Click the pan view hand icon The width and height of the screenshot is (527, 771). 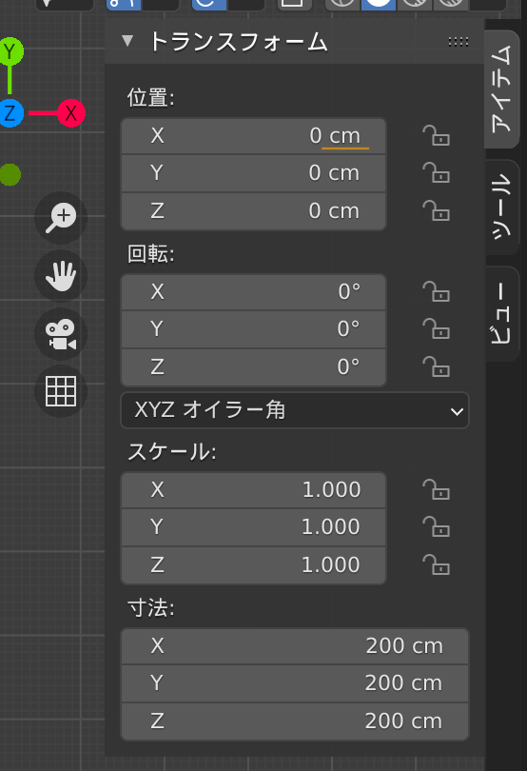(61, 276)
